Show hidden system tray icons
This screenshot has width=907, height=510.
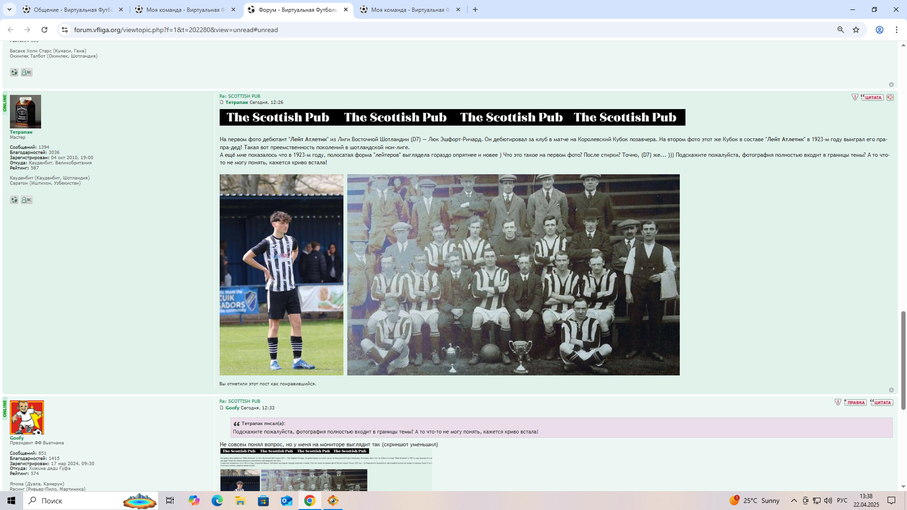(x=794, y=501)
